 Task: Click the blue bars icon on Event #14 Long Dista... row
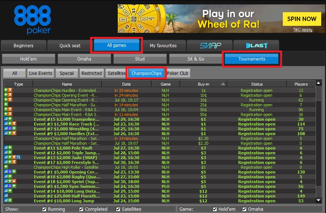6,191
